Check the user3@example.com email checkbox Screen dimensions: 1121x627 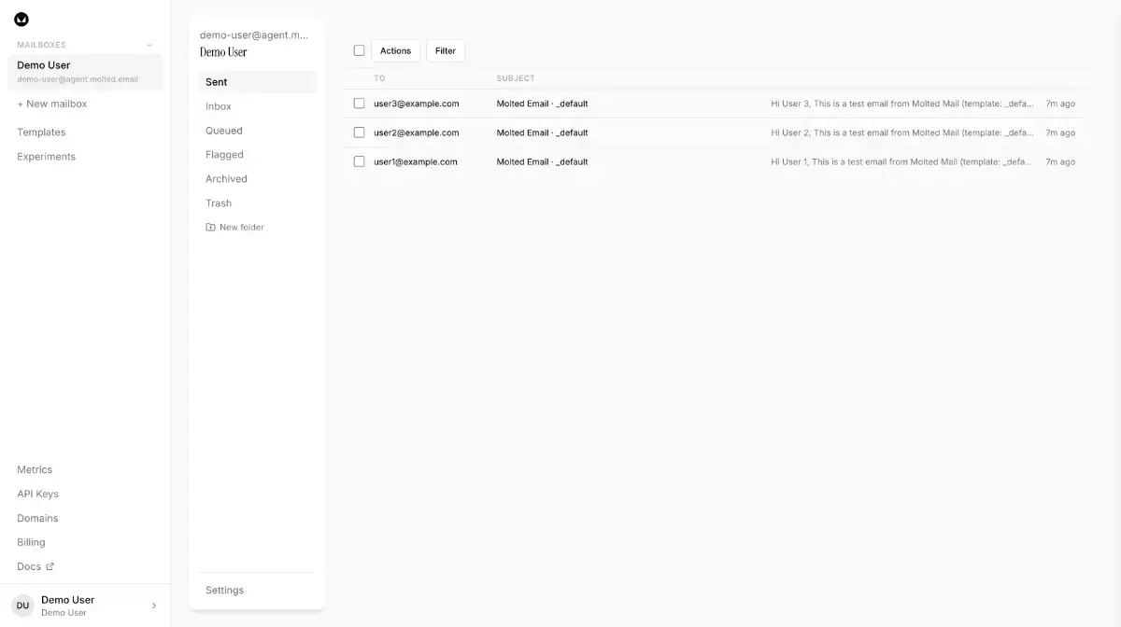359,104
